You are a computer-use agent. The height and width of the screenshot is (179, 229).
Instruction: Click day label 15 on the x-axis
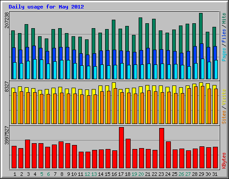[107, 174]
